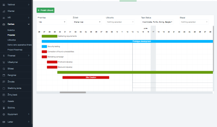Open the Etapai dropdown

(x=194, y=22)
